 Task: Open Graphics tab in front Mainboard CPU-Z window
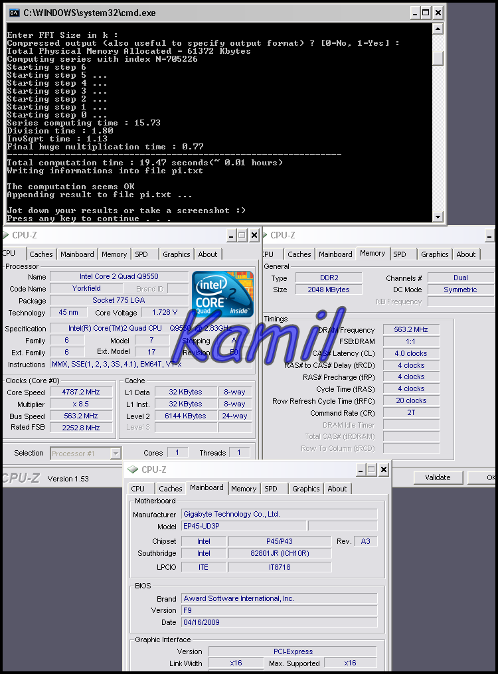coord(306,489)
